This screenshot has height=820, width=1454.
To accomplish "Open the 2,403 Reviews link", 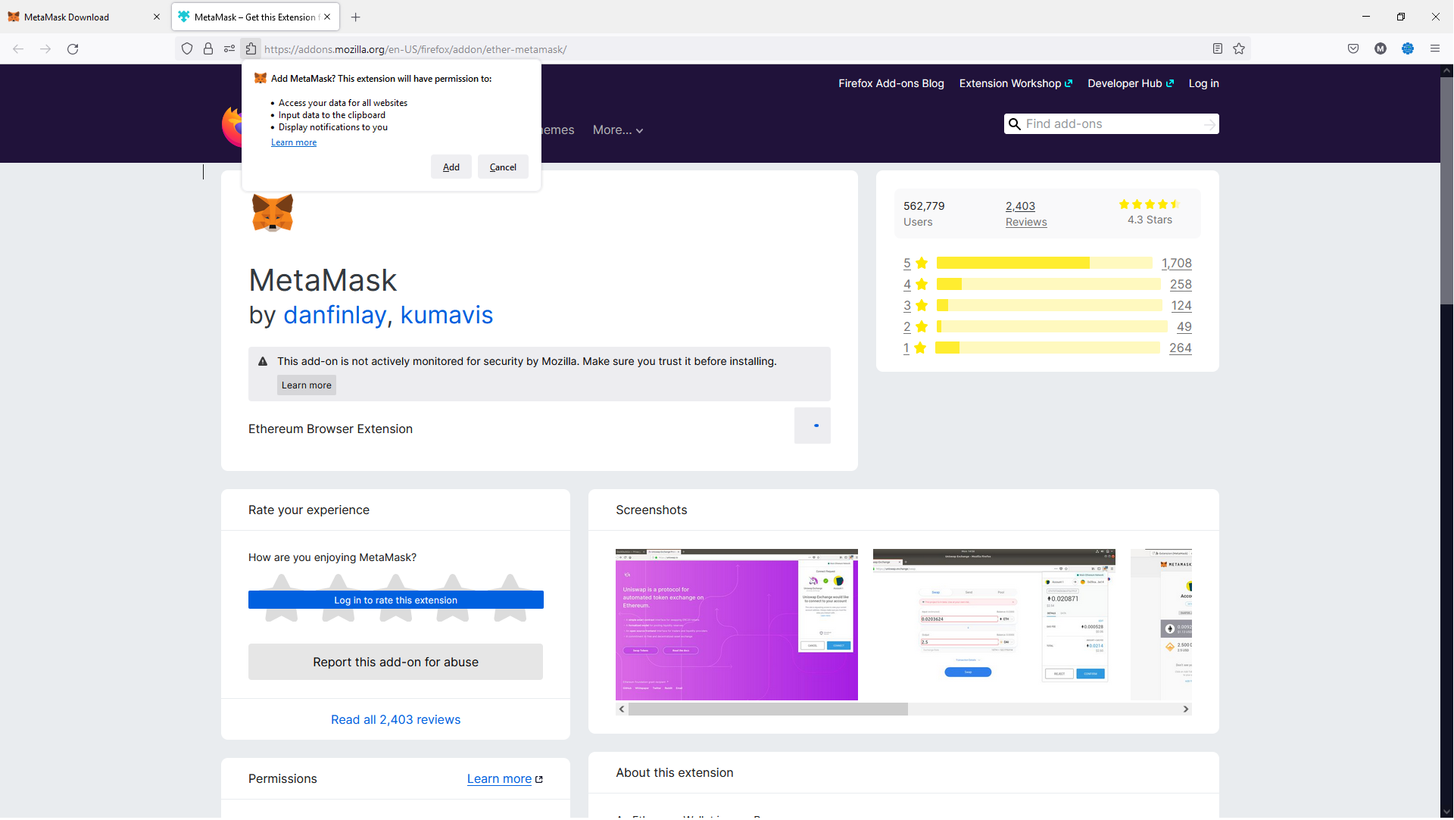I will [1026, 214].
